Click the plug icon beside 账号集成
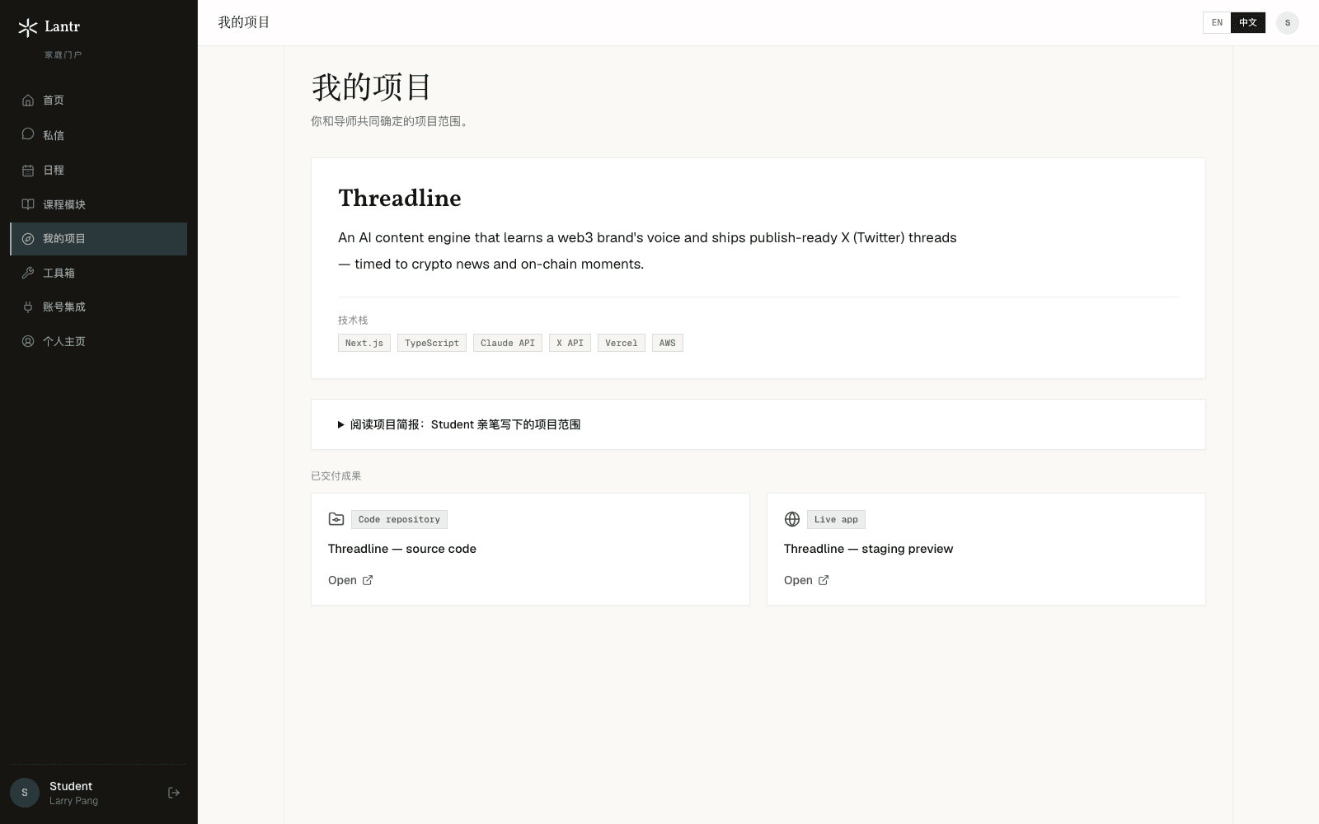1319x824 pixels. (x=28, y=307)
